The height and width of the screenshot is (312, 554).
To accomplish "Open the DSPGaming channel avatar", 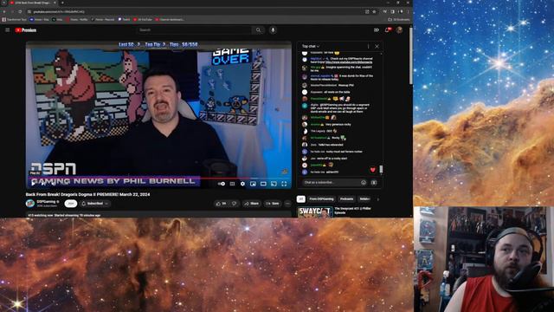I will [30, 204].
